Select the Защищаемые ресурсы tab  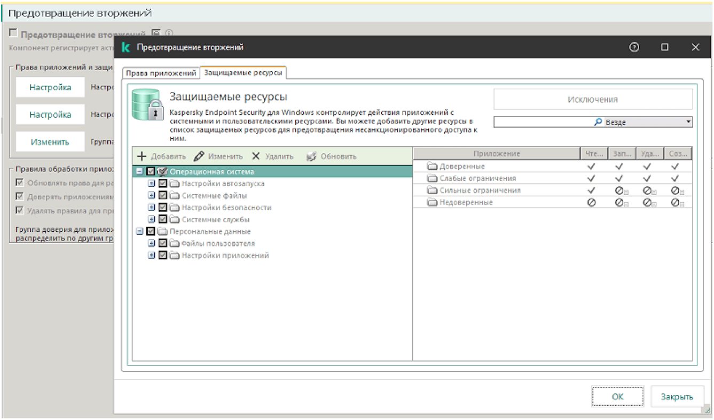click(x=244, y=73)
